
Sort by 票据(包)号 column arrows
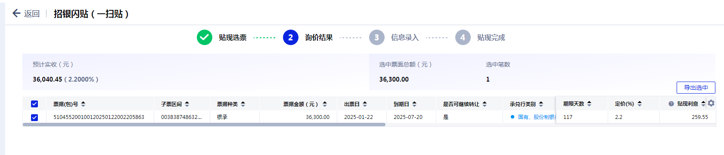click(83, 104)
